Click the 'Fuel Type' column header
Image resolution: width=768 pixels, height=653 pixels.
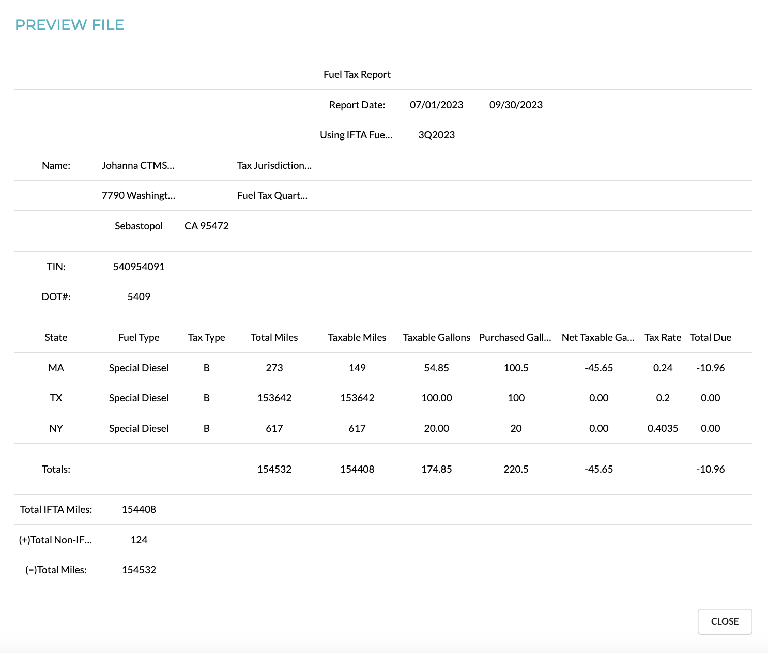click(x=139, y=337)
